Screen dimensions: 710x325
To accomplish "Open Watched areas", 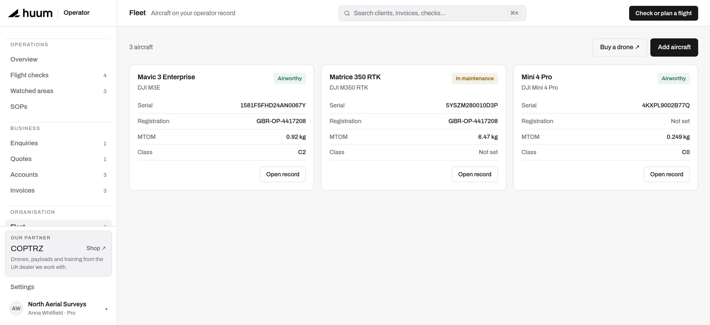I will (58, 91).
